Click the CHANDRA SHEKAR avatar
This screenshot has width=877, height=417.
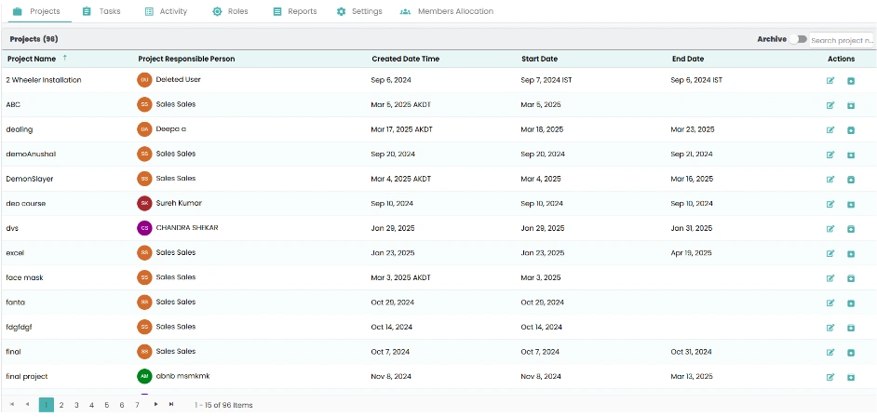[144, 228]
